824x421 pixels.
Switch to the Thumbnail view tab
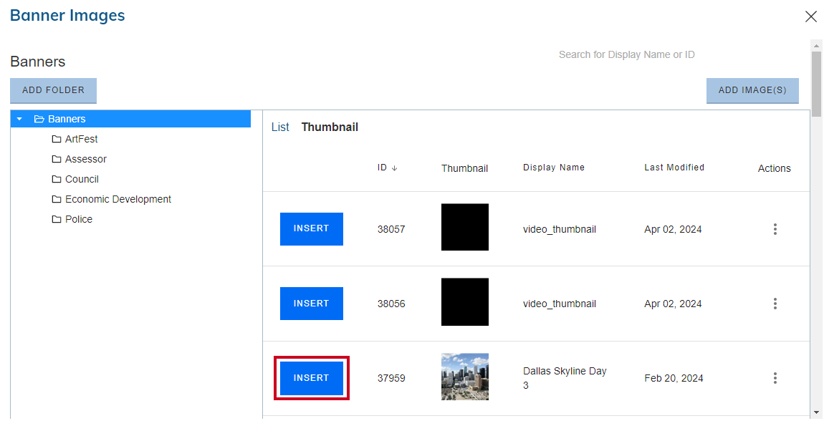pos(330,127)
